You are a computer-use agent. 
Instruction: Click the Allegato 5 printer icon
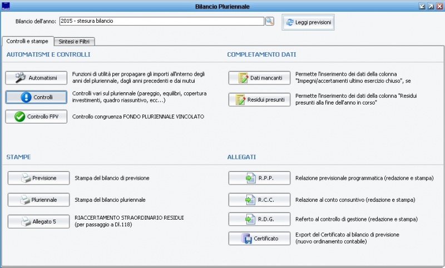(26, 221)
